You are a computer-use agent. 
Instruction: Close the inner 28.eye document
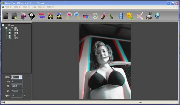click(x=177, y=7)
